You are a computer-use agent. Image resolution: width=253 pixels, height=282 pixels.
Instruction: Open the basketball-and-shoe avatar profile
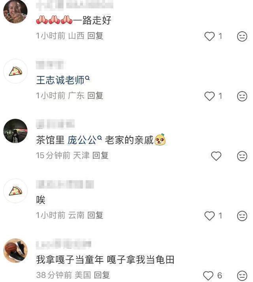[15, 251]
